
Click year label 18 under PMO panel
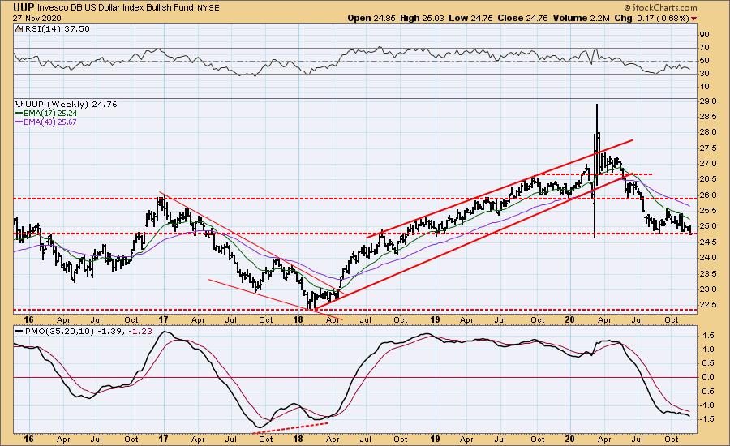298,439
